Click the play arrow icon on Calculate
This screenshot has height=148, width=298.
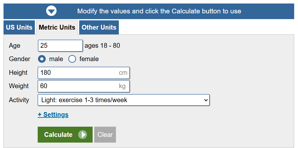[82, 135]
